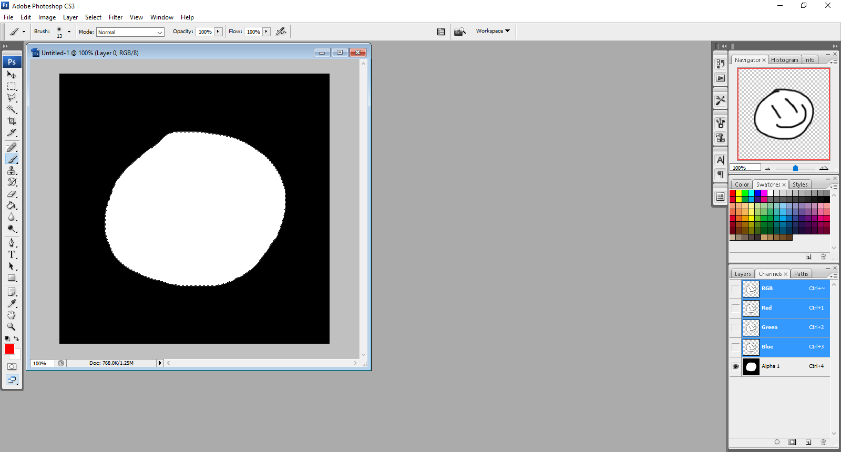Open Paragraph panel in collapsed dock

(720, 174)
